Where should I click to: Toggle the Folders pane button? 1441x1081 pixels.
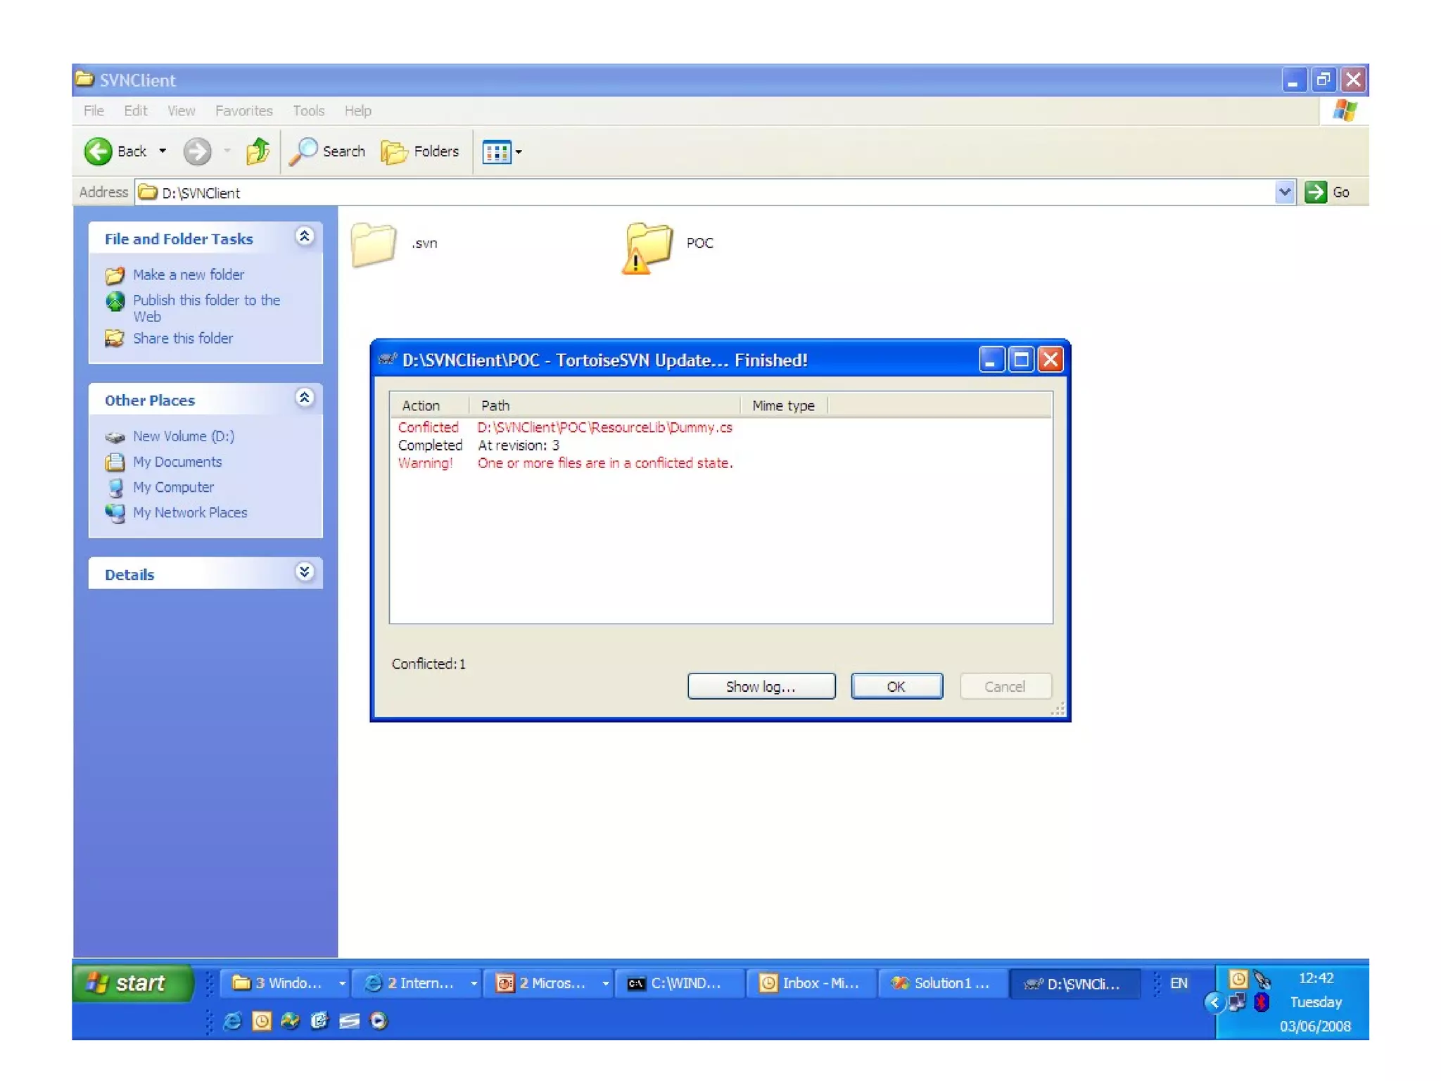[x=420, y=151]
